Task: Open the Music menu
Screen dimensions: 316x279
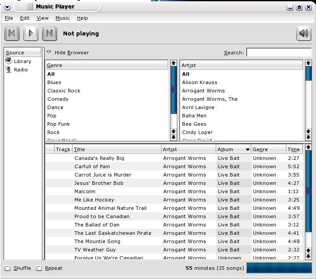Action: point(63,18)
